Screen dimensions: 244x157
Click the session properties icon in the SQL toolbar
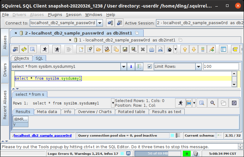[x=15, y=49]
